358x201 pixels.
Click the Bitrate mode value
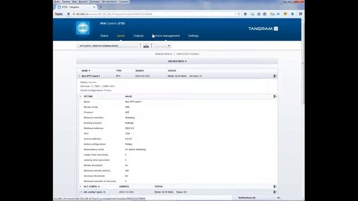[x=127, y=107]
